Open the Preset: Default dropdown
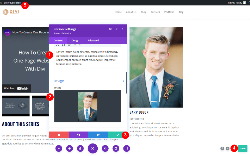The width and height of the screenshot is (250, 156). 62,33
